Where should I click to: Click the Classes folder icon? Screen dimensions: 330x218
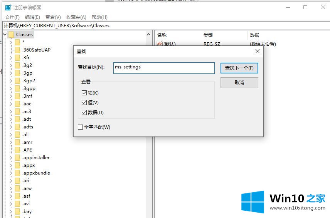pyautogui.click(x=11, y=34)
